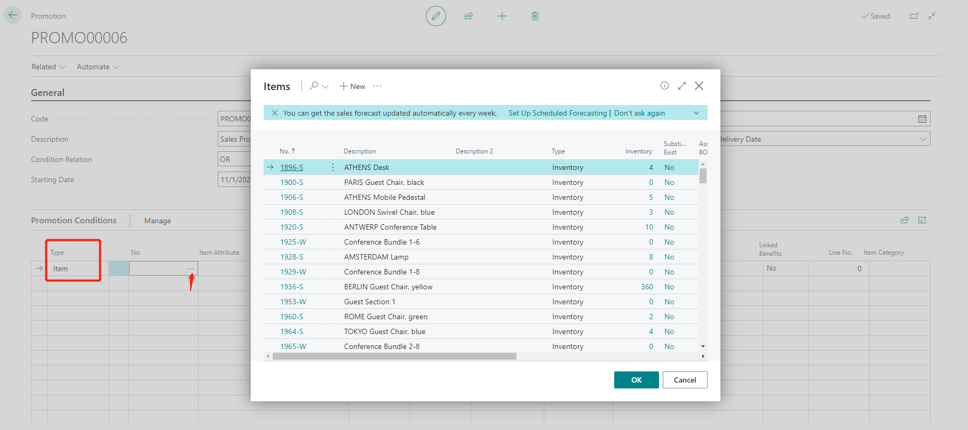Click Set Up Scheduled Forecasting link
This screenshot has height=430, width=968.
pos(558,113)
